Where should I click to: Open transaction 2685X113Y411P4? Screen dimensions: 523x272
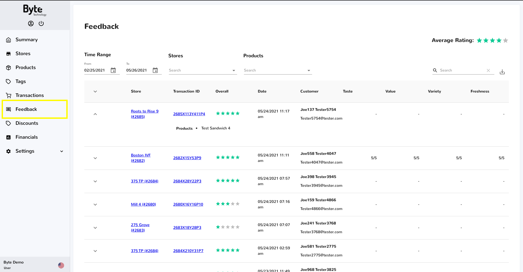(189, 114)
